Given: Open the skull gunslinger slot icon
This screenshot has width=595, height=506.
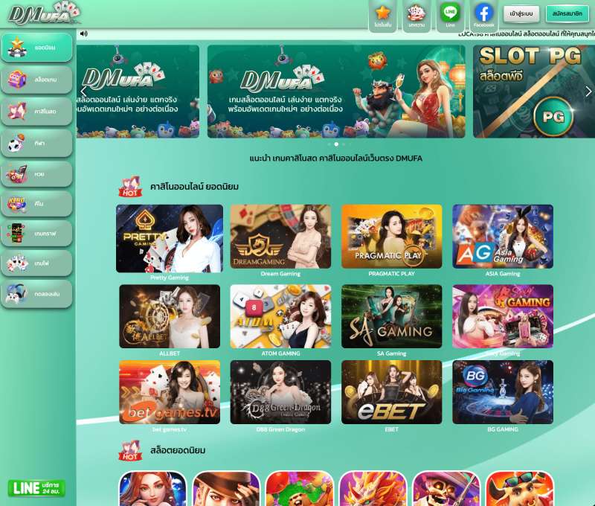Looking at the screenshot, I should [446, 489].
